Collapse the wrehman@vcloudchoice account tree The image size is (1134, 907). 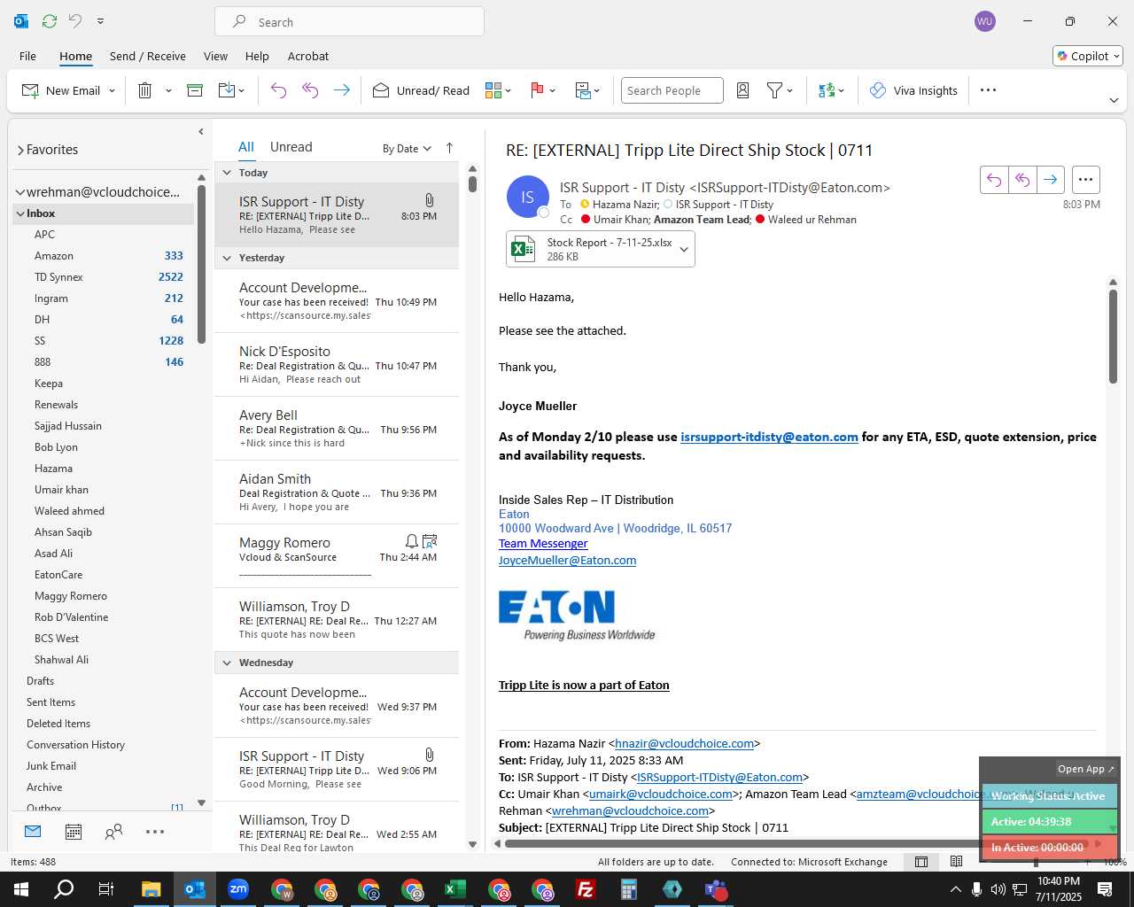tap(19, 192)
